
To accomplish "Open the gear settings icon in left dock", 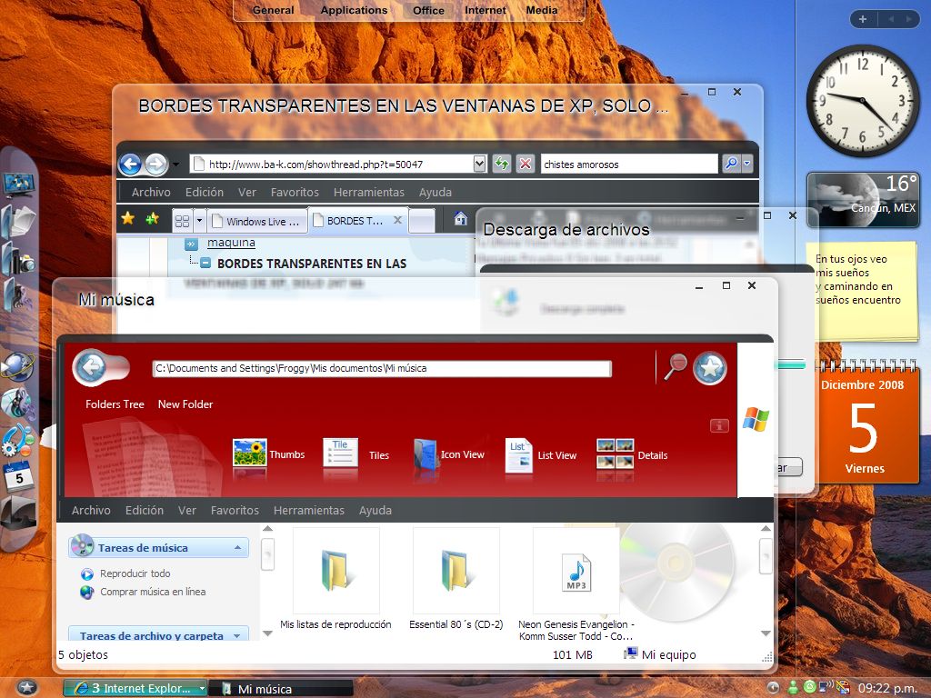I will (x=17, y=441).
